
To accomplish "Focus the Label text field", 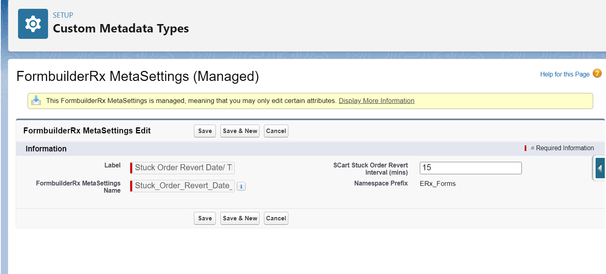I will coord(183,168).
